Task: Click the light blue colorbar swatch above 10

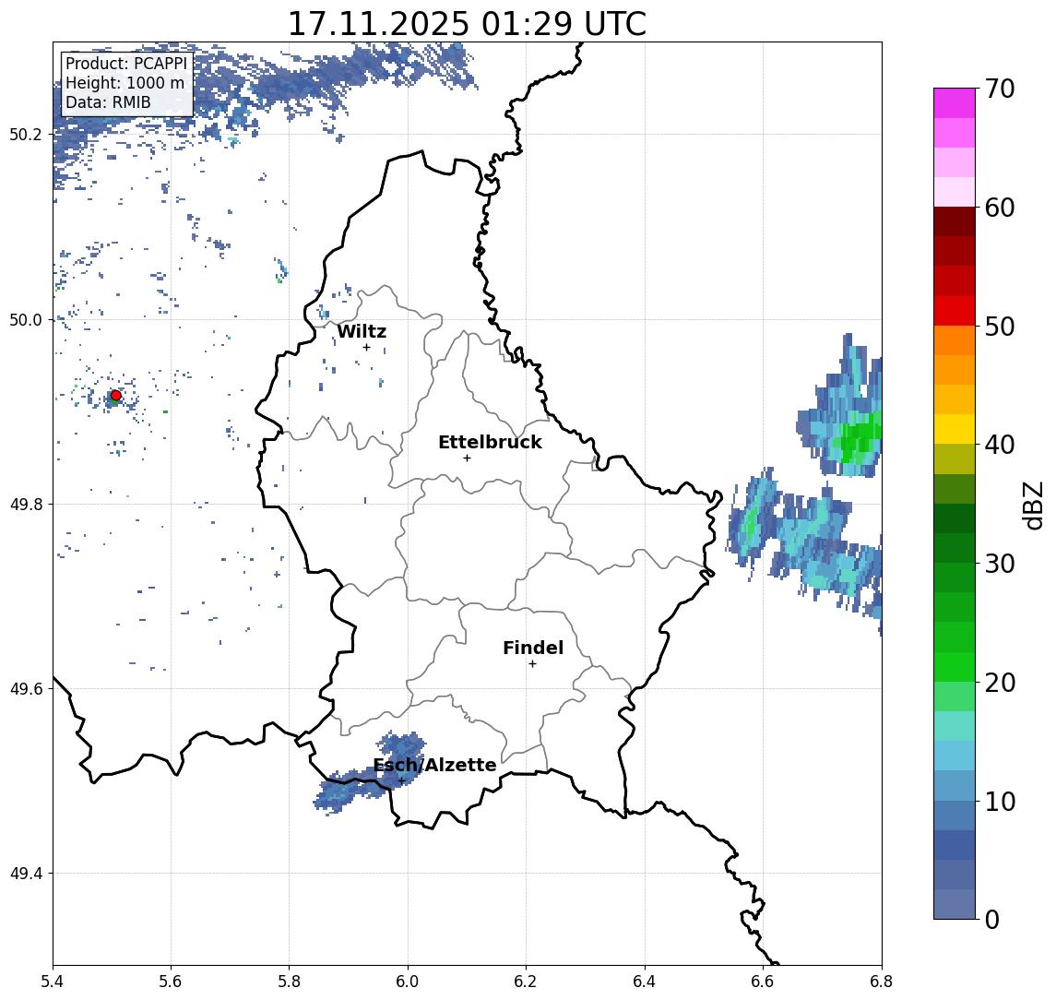Action: [955, 785]
